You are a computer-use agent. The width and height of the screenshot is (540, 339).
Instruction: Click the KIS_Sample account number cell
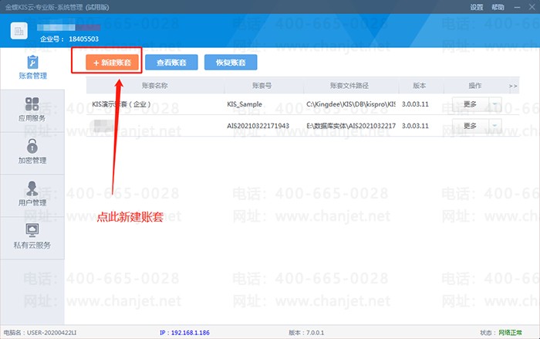(x=245, y=104)
